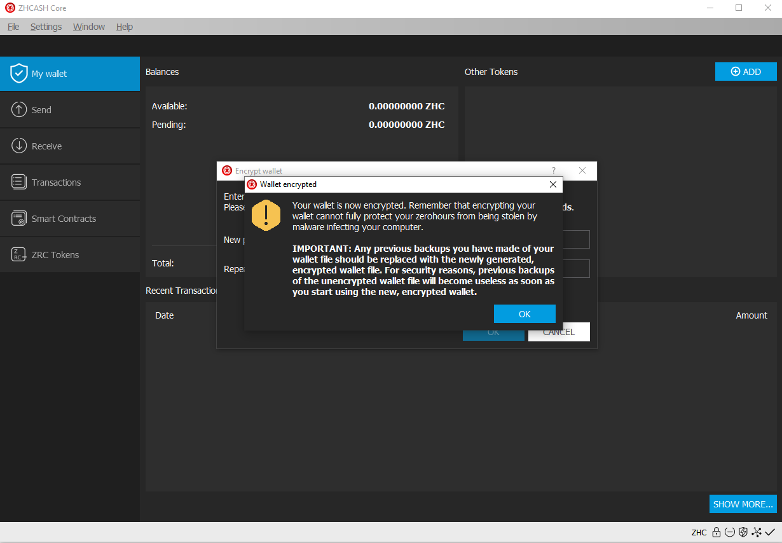Close the Wallet encrypted dialog
The image size is (782, 543).
553,184
